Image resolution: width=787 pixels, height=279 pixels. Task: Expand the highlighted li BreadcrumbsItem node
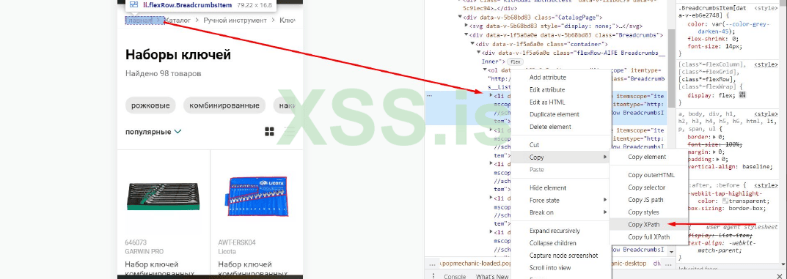point(491,94)
